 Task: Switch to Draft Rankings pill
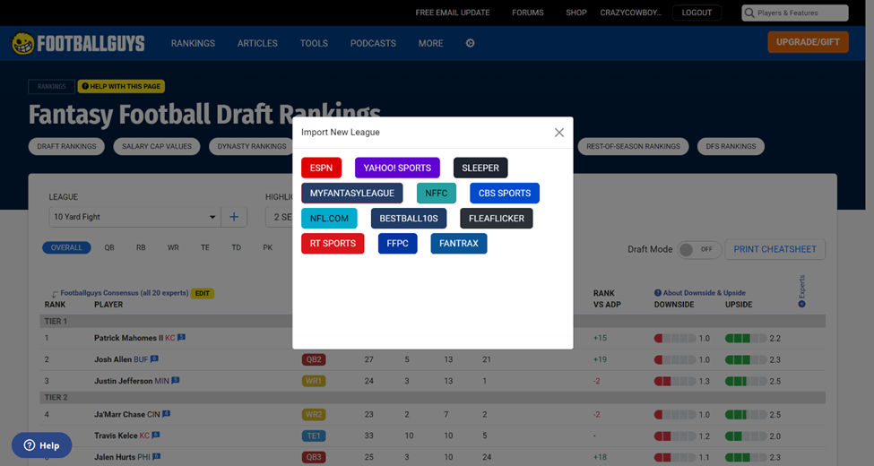66,146
